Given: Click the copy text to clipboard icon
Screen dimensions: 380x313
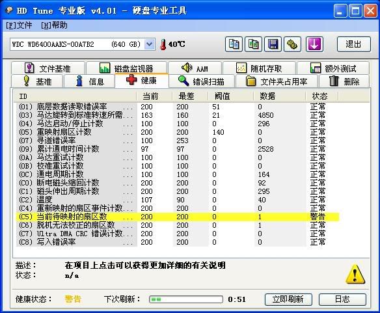Looking at the screenshot, I should pyautogui.click(x=234, y=44).
